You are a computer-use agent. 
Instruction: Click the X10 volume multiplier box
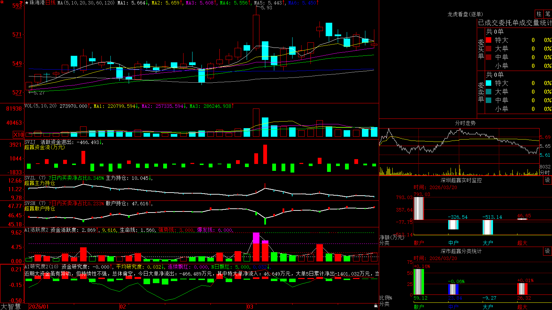tap(18, 135)
